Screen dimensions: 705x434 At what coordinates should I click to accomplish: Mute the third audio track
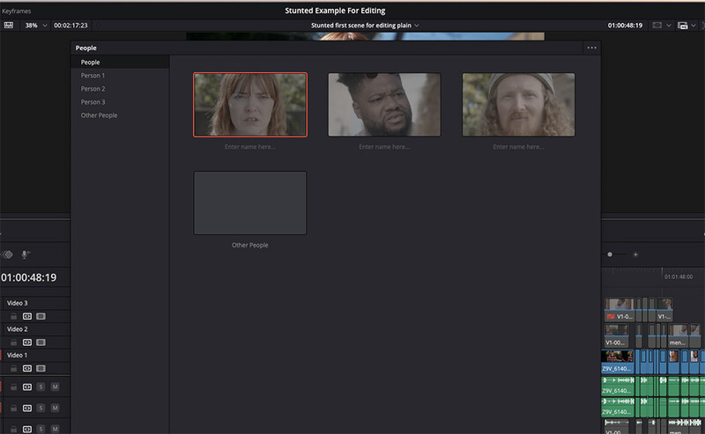coord(55,429)
